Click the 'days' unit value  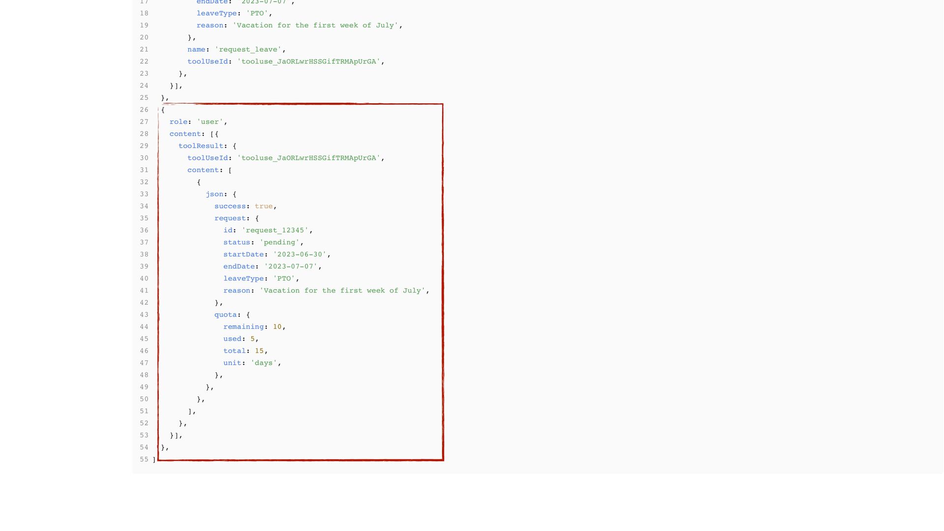tap(264, 363)
